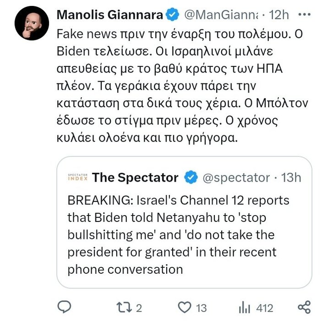Click The Spectator account name
The image size is (327, 321).
point(135,177)
